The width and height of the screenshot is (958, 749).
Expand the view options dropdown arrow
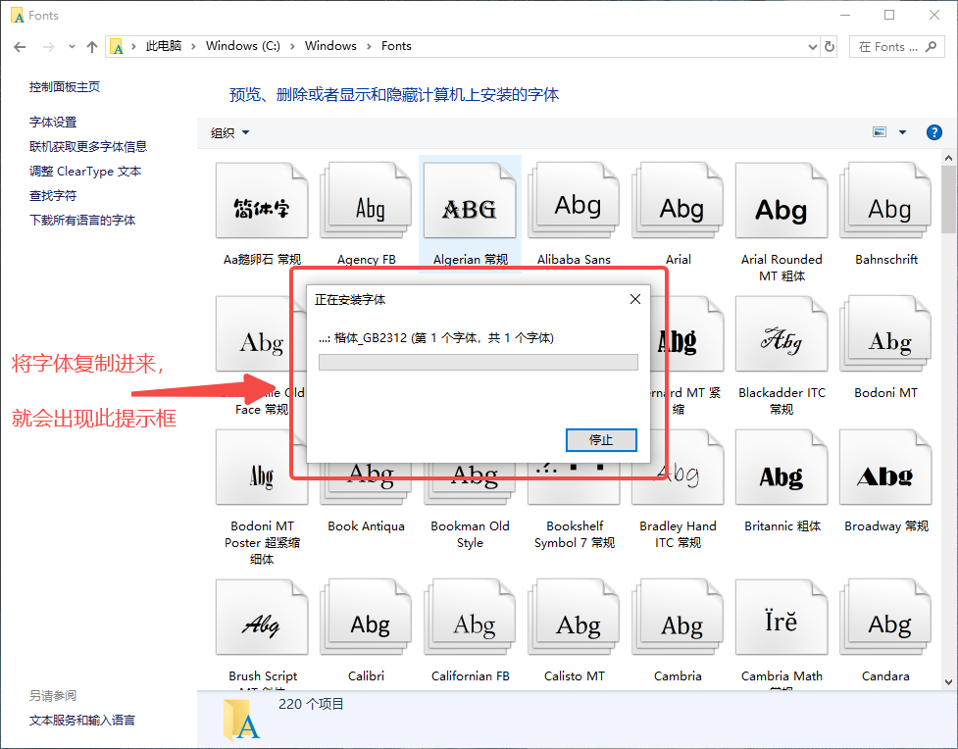902,132
